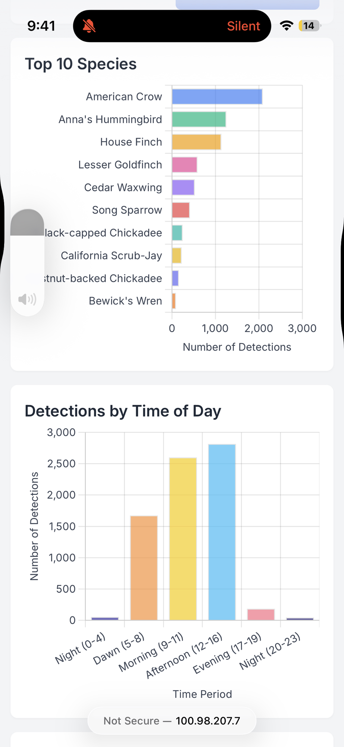The height and width of the screenshot is (747, 344).
Task: Tap the muted bell icon
Action: [89, 26]
